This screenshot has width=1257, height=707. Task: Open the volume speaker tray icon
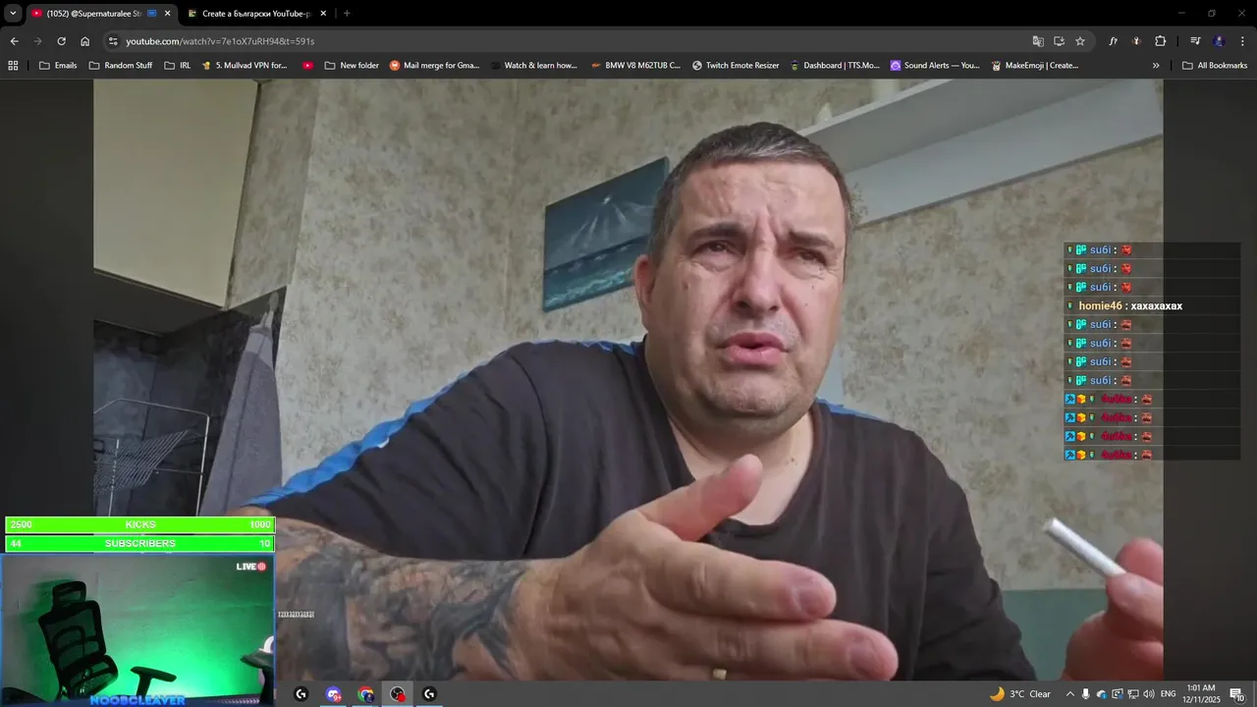coord(1149,694)
